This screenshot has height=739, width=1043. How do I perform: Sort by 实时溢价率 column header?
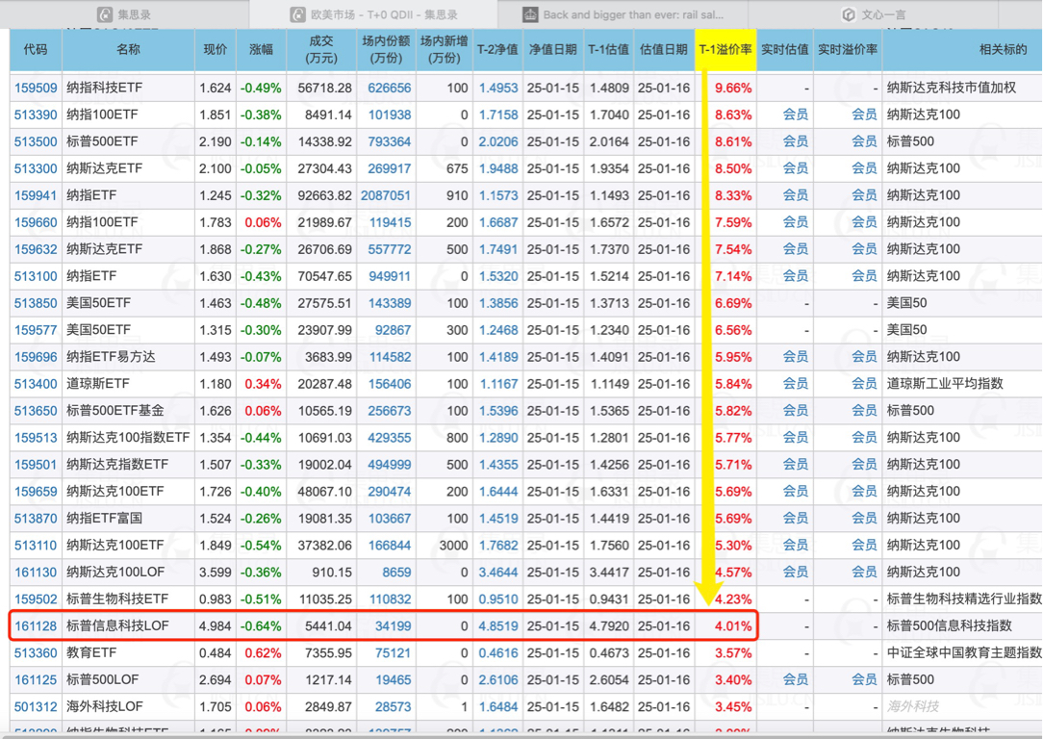point(848,49)
